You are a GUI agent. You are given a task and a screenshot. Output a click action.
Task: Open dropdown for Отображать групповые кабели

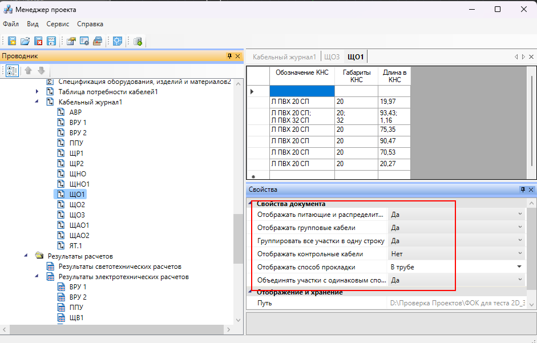tap(519, 227)
